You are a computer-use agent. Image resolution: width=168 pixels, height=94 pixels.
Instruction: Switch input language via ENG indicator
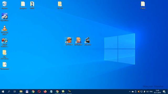[151, 92]
